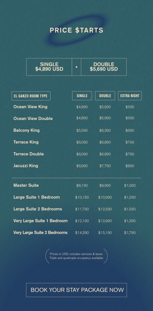The height and width of the screenshot is (311, 153).
Task: Click the Terrace Double room label
Action: [x=29, y=154]
